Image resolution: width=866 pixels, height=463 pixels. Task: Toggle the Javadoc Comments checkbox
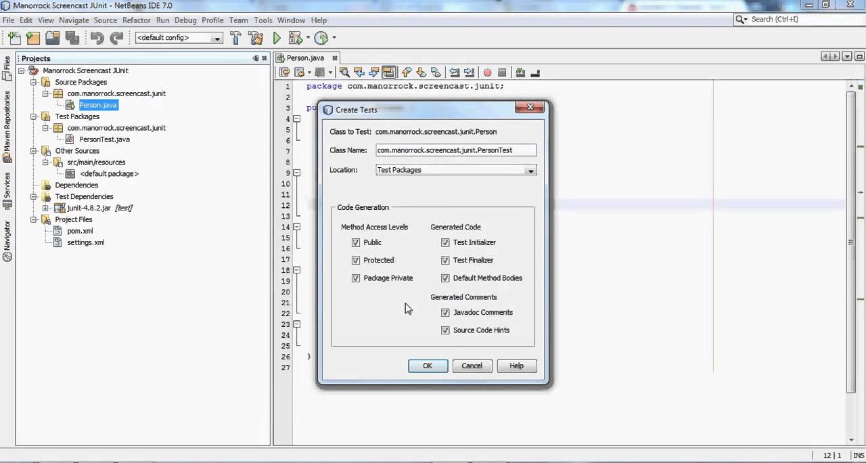(x=445, y=313)
